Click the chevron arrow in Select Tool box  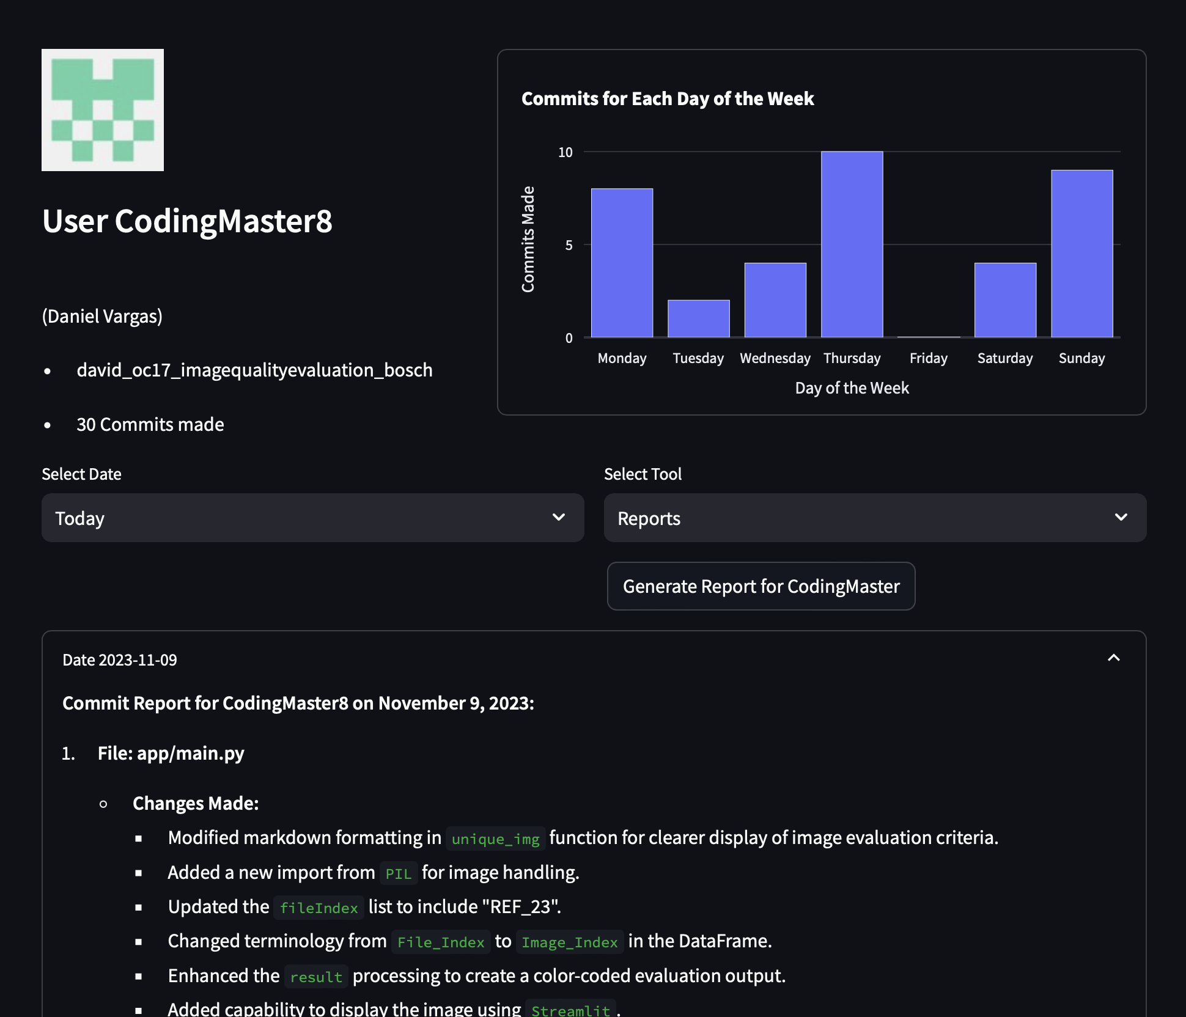coord(1121,517)
